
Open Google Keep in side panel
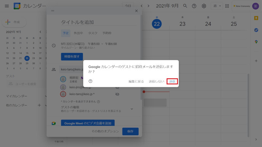[256, 18]
